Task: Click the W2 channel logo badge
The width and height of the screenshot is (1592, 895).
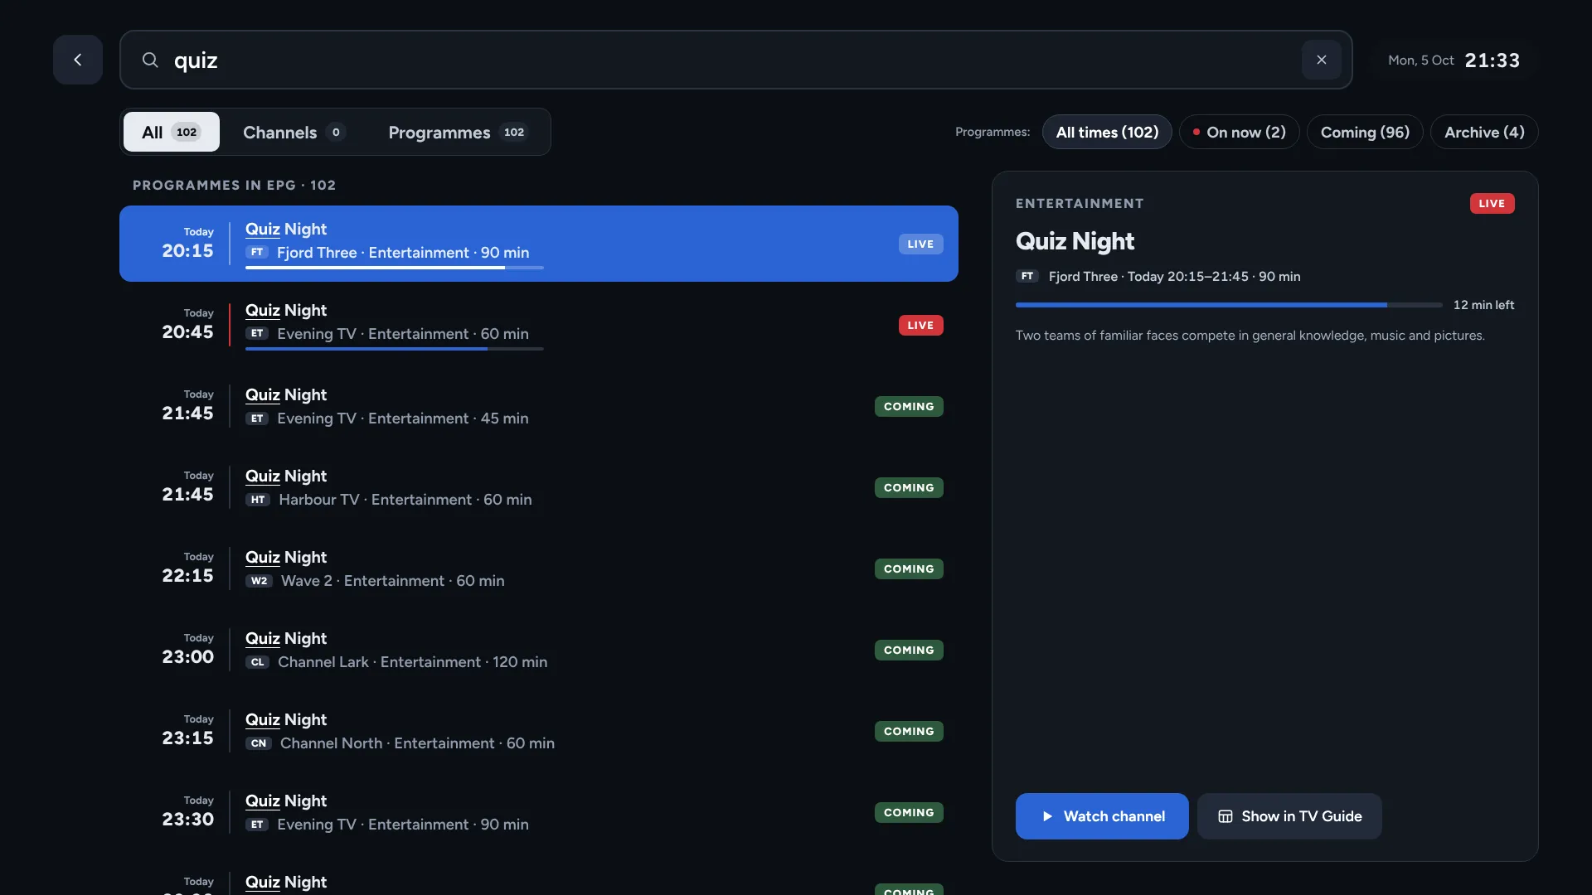Action: [259, 581]
